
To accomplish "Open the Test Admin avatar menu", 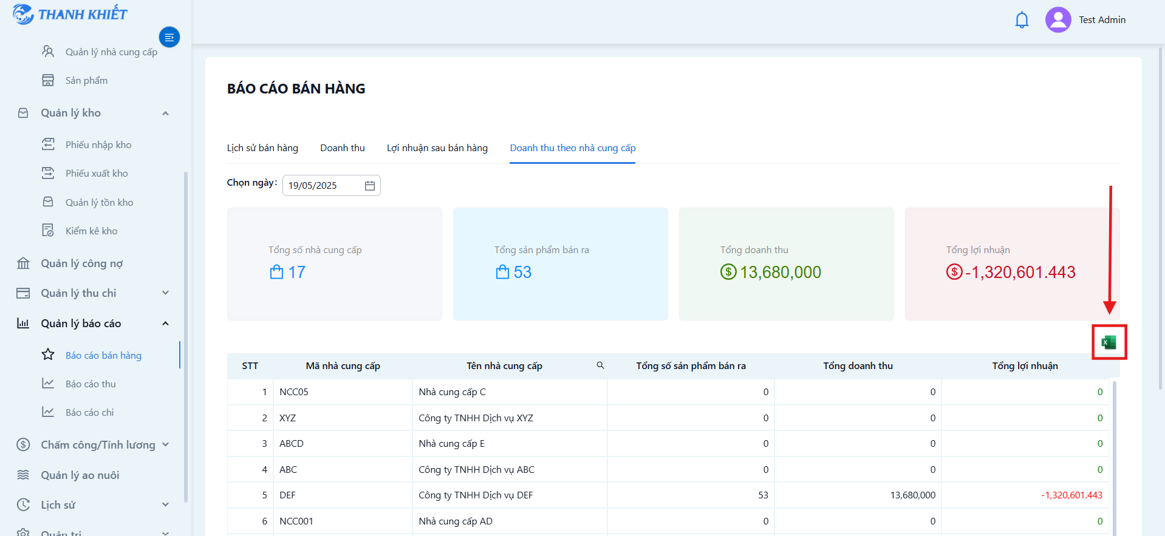I will point(1057,19).
